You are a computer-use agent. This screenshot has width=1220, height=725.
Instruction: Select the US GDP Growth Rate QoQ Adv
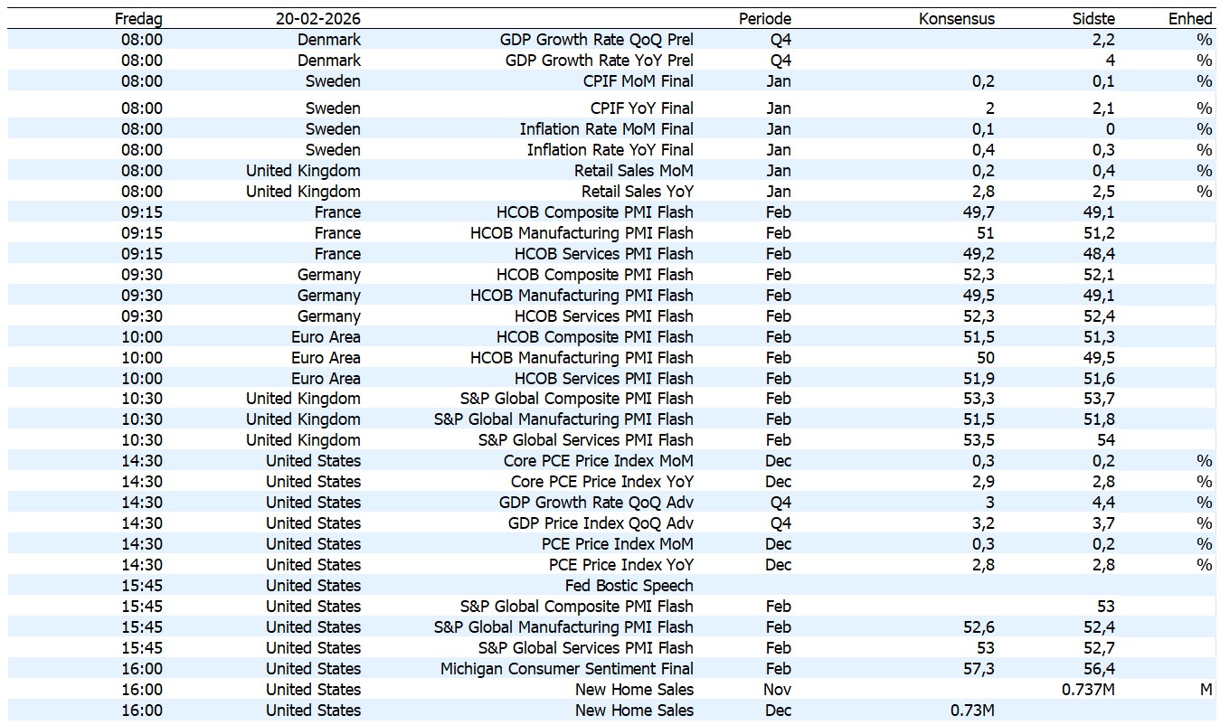[x=596, y=503]
